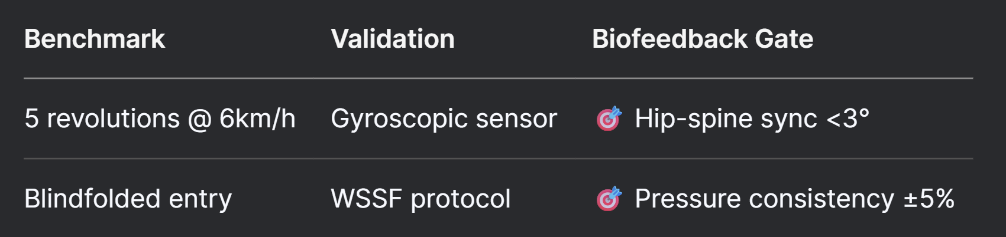This screenshot has height=237, width=1006.
Task: Click the '6km/h' speed value
Action: tap(257, 119)
